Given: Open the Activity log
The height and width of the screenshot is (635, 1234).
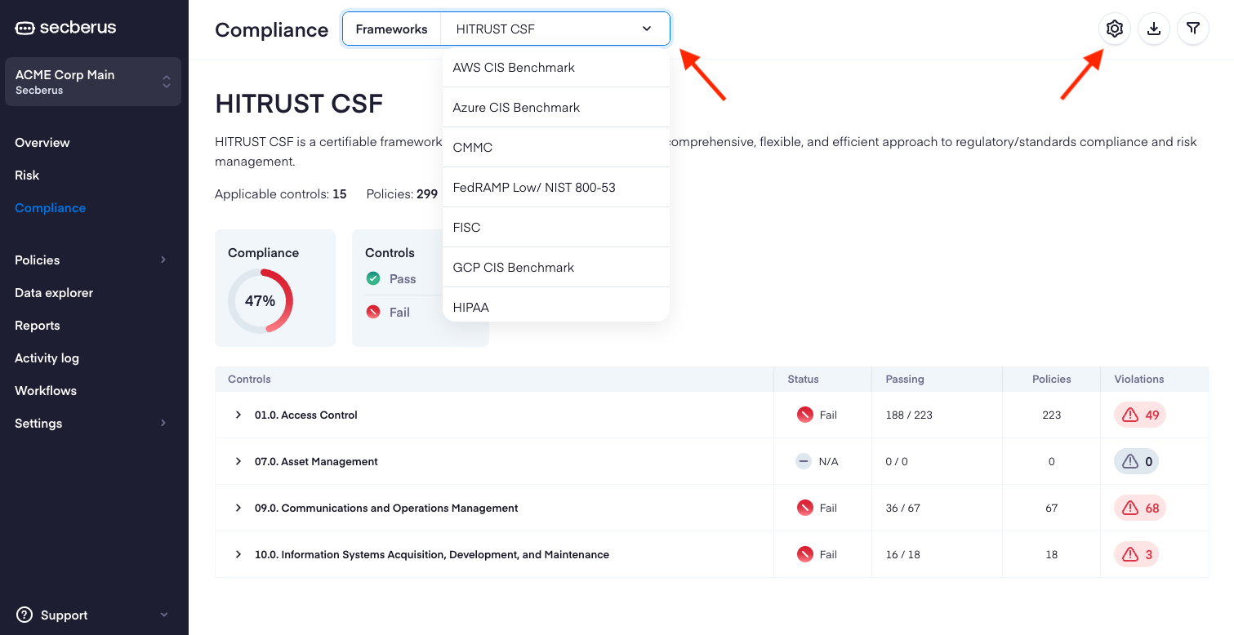Looking at the screenshot, I should coord(47,357).
